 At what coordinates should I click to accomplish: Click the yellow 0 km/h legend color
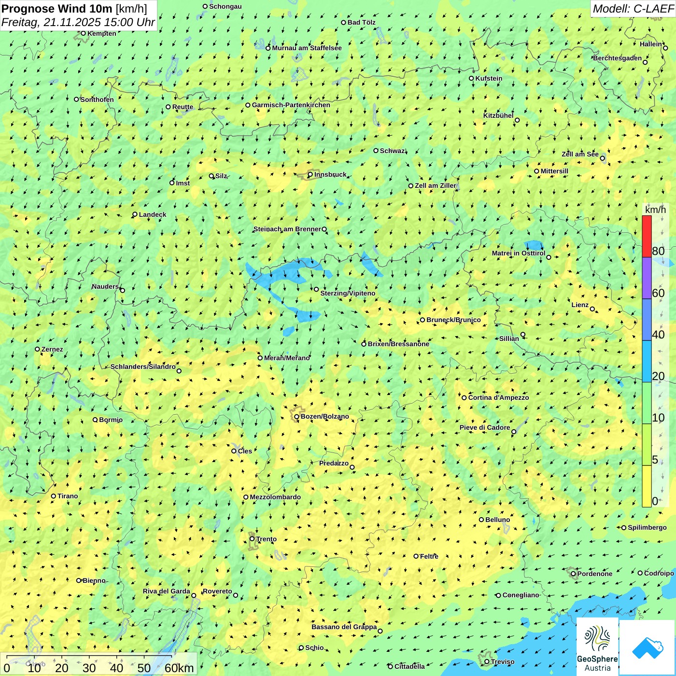click(647, 486)
